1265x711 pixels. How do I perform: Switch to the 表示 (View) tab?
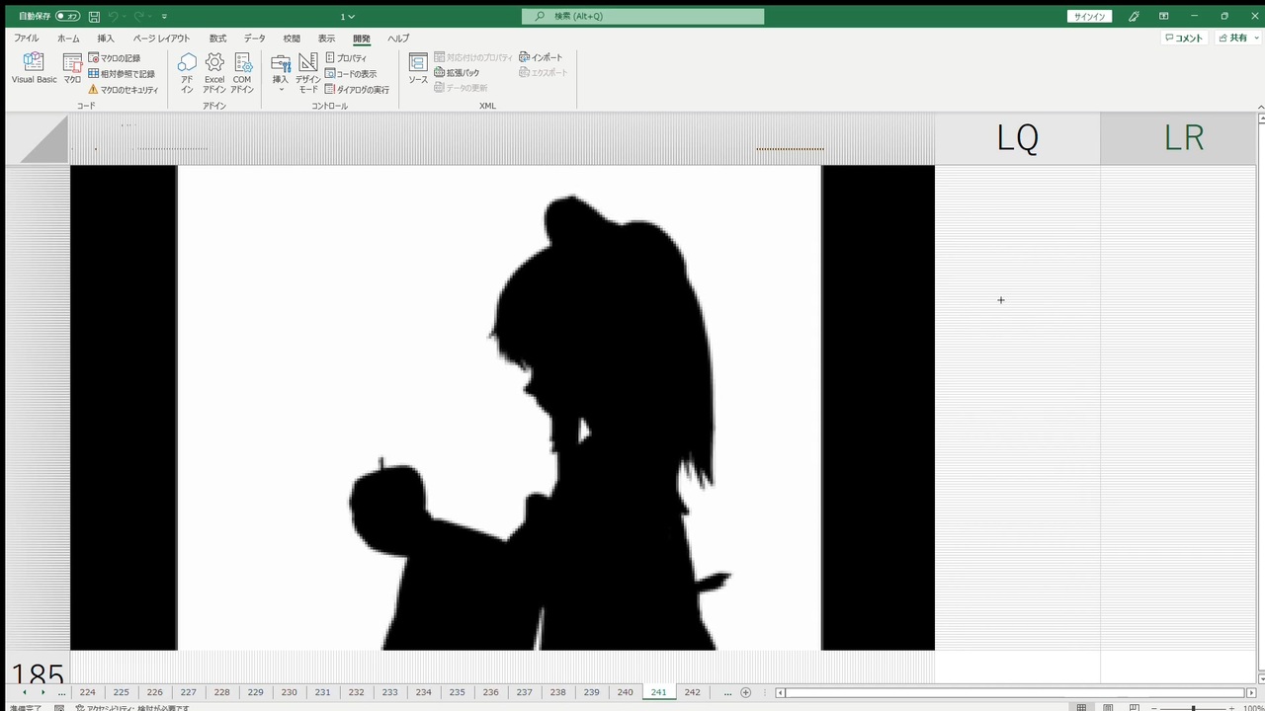pos(326,39)
